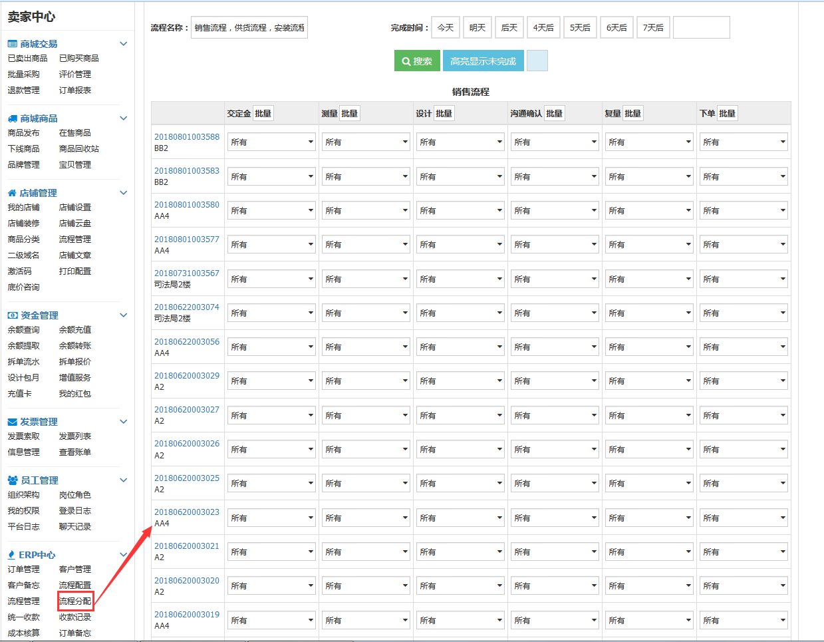
Task: Click 批量 button in the 交定金 column
Action: [x=263, y=114]
